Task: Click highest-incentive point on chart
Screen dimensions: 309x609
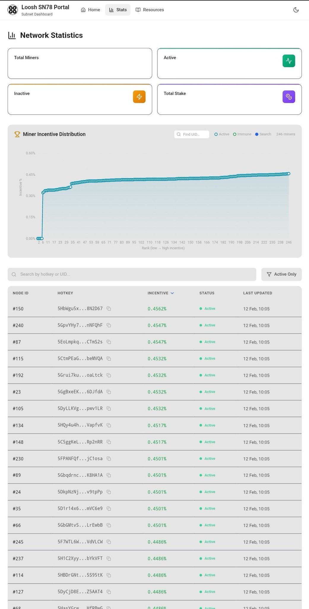Action: tap(289, 174)
